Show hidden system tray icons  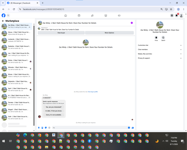click(163, 141)
